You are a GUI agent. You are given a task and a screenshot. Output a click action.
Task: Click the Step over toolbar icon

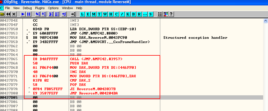click(44, 14)
